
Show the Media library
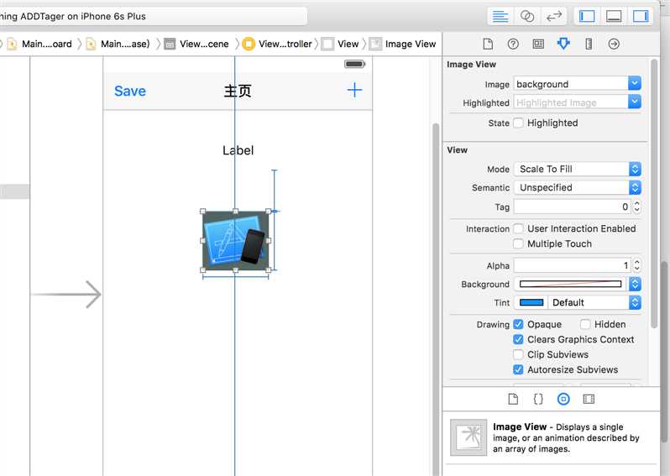tap(589, 399)
